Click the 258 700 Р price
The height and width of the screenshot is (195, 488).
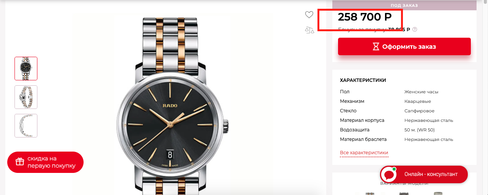[365, 17]
